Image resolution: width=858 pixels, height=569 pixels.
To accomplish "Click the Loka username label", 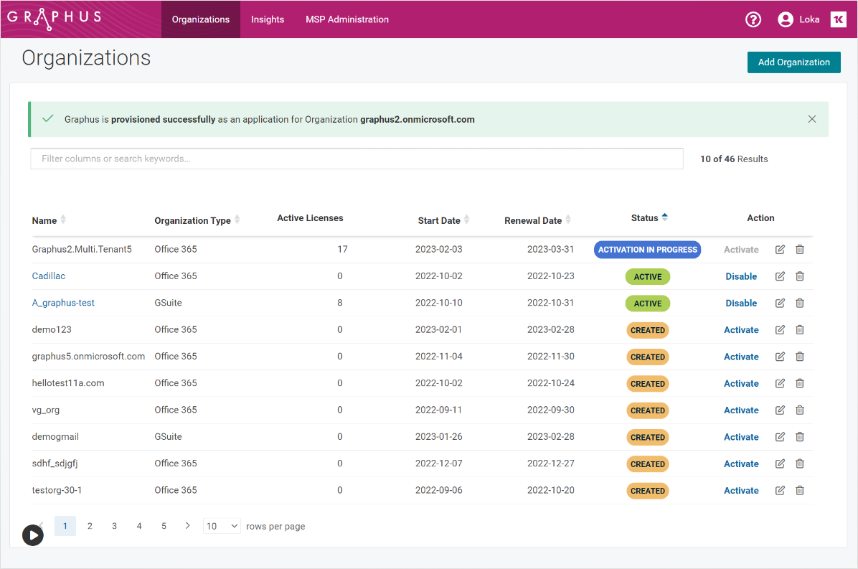I will [x=809, y=19].
